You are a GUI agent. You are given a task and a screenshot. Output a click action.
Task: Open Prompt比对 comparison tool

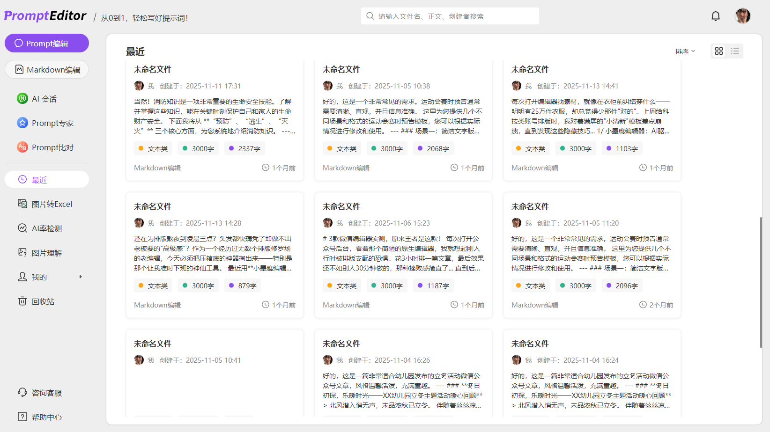(x=52, y=147)
